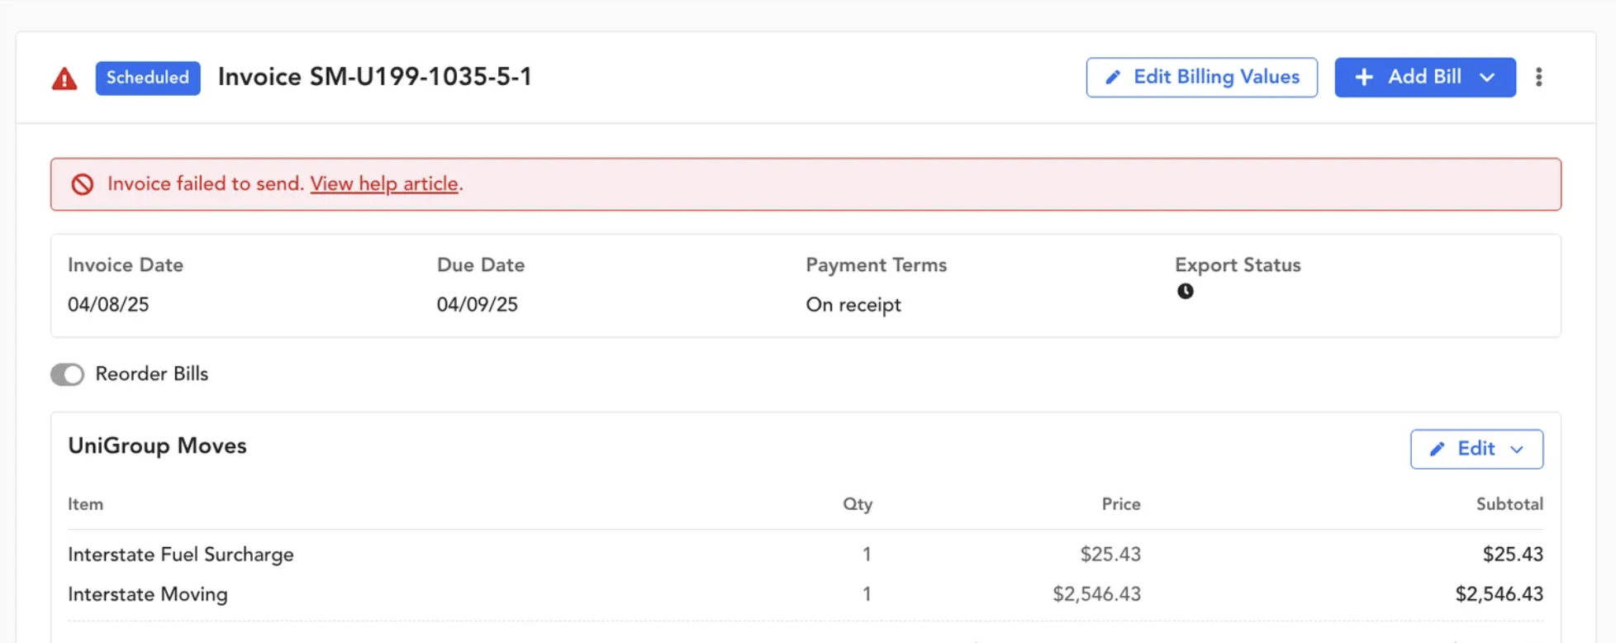Click the red warning triangle icon
Image resolution: width=1616 pixels, height=643 pixels.
pyautogui.click(x=64, y=79)
